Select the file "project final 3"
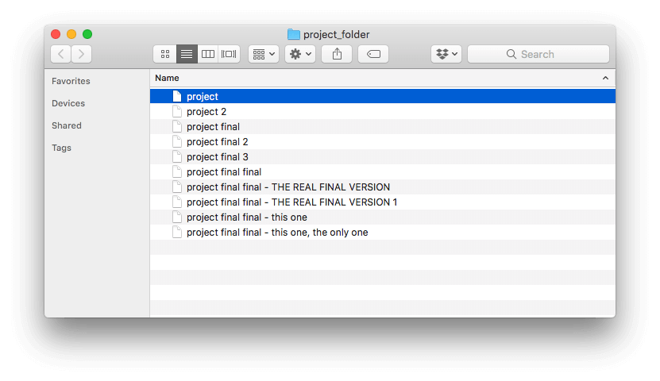 (383, 157)
